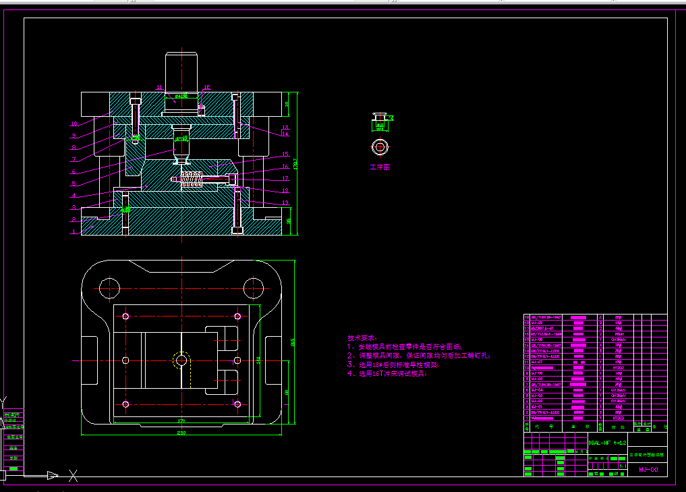Select balloon label 11 above the upper die
The image size is (686, 492).
(159, 88)
